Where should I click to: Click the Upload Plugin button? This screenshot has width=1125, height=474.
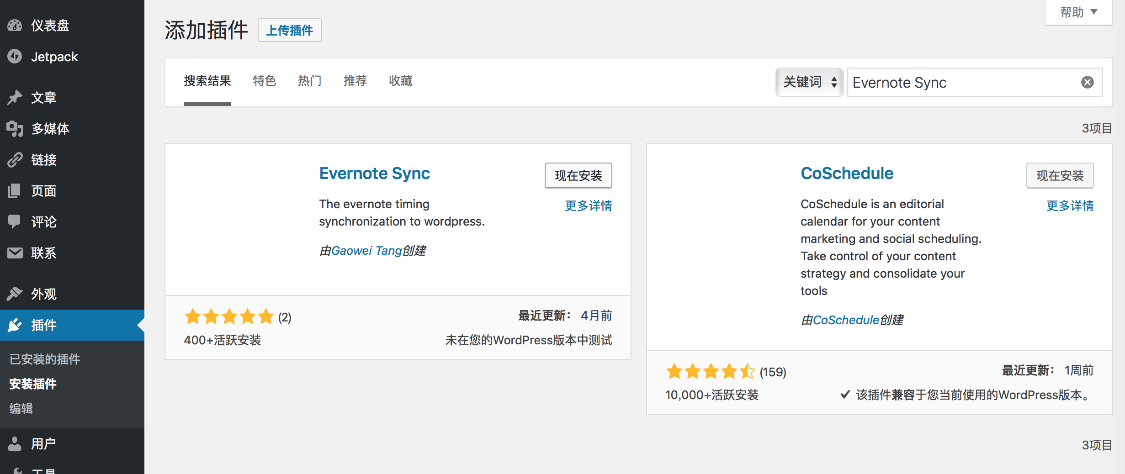pos(289,31)
